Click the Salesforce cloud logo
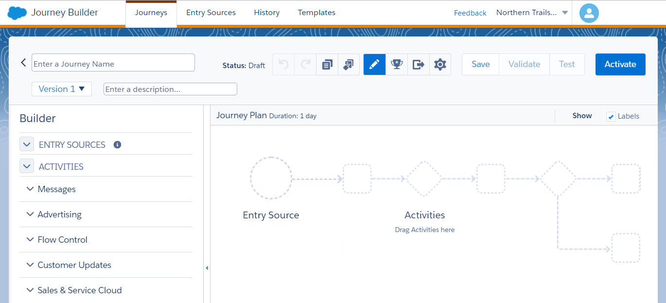This screenshot has width=666, height=303. pyautogui.click(x=17, y=13)
